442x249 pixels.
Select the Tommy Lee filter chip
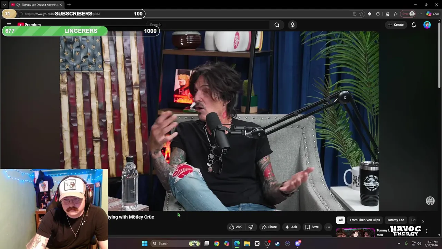395,220
